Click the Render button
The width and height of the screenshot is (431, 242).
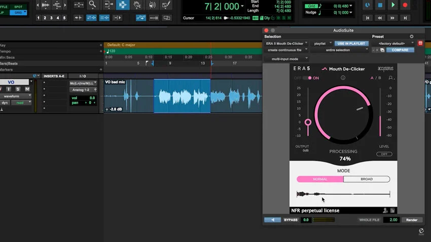412,220
